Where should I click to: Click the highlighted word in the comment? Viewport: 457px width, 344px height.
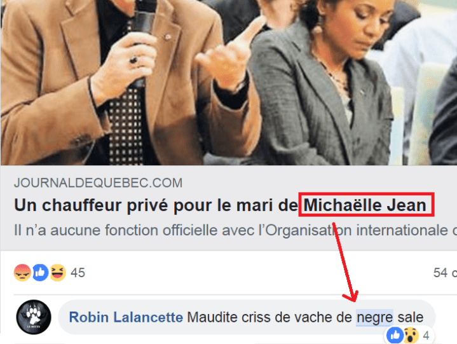coord(374,317)
